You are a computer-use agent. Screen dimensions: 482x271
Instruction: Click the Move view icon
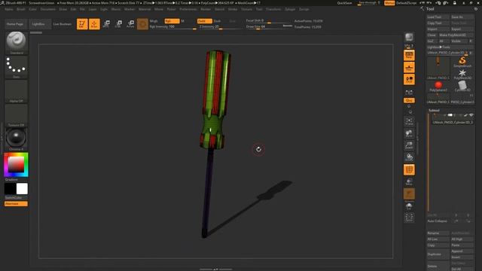click(x=409, y=133)
